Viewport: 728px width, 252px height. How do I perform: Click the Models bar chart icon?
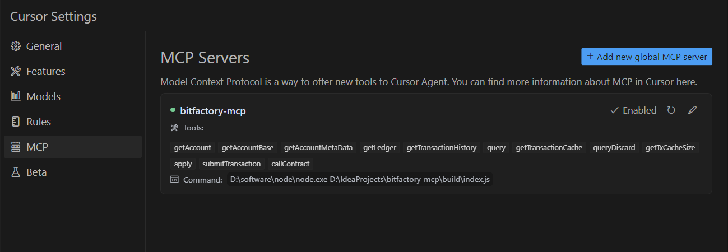click(x=16, y=96)
